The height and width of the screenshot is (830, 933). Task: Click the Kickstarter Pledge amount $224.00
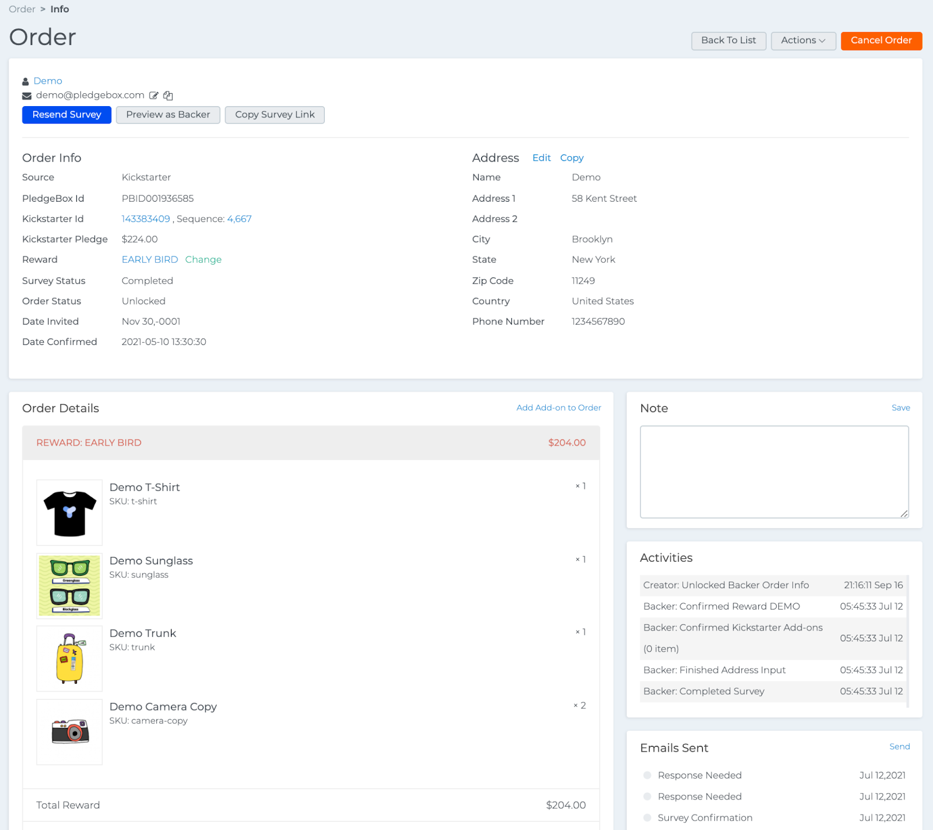click(139, 240)
